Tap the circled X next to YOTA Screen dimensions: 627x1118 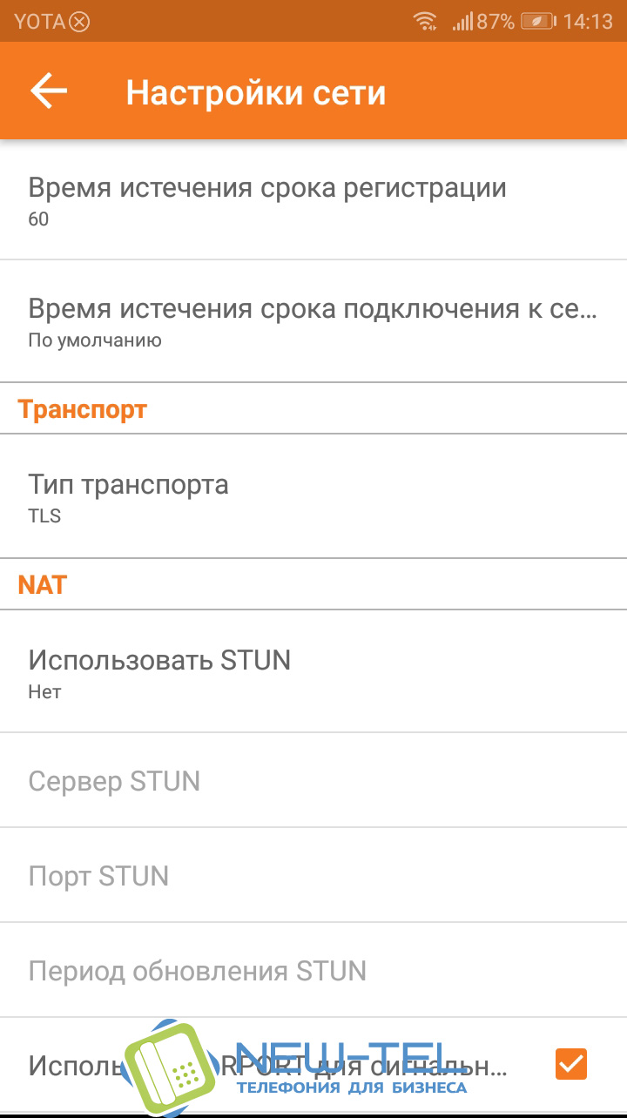pos(79,22)
